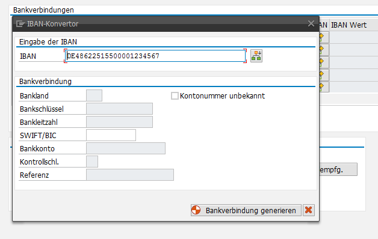This screenshot has width=378, height=239.
Task: Click the SWIFT/BIC label
Action: (x=38, y=136)
